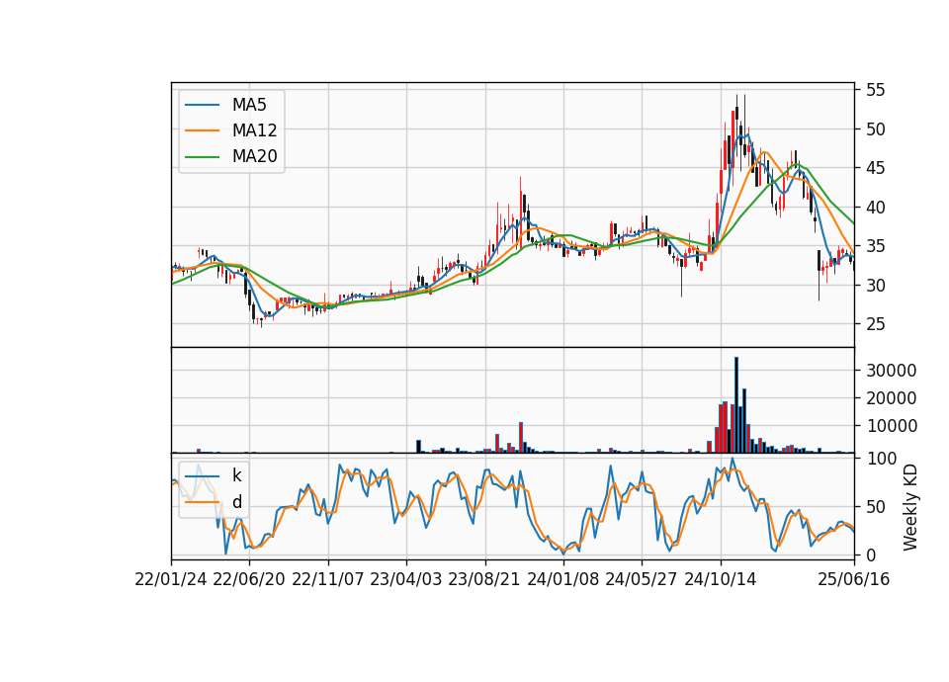Click the green MA20 legend line
Screen dimensions: 949x682
pos(202,156)
